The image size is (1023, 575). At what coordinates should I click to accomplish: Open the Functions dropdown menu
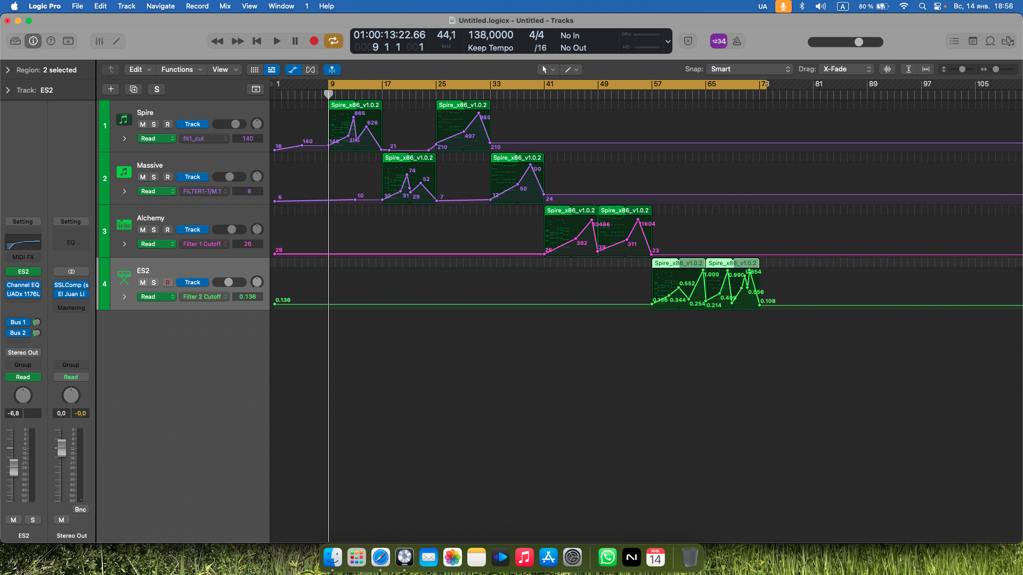182,70
